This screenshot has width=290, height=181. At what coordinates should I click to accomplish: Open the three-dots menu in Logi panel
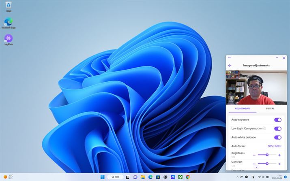coord(230,58)
